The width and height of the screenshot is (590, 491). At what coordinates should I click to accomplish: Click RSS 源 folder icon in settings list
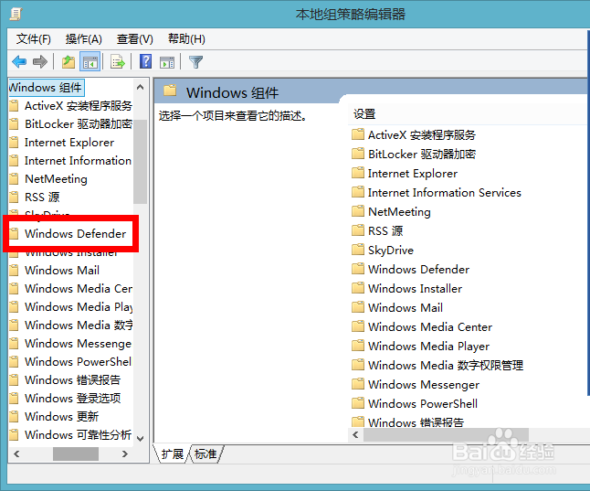point(358,230)
